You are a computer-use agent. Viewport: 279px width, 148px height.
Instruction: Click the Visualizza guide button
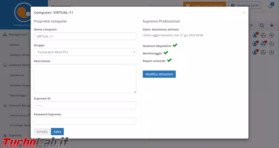(245, 5)
